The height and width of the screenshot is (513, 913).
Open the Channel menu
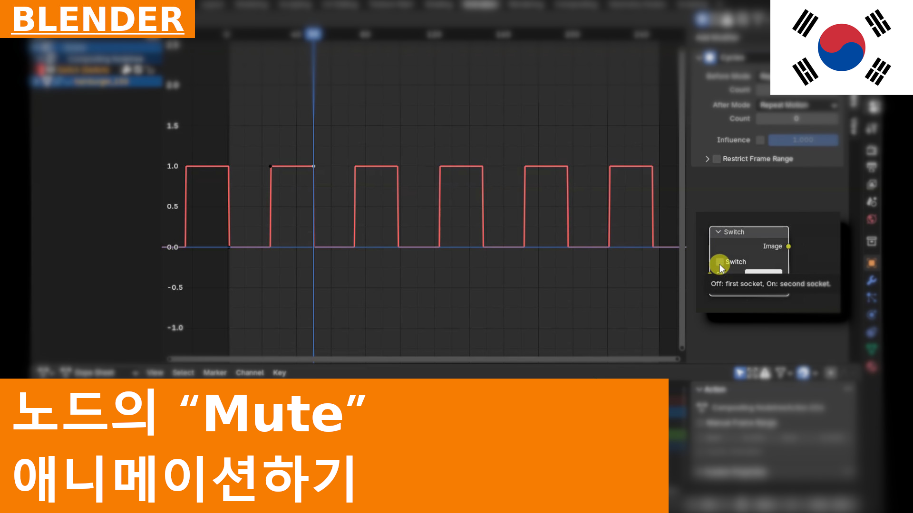pos(250,373)
